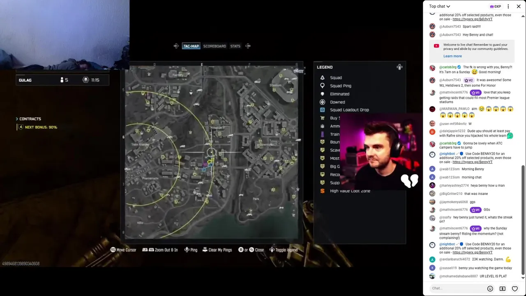Click the Squad Loadout Drop icon
The height and width of the screenshot is (296, 526).
(322, 110)
